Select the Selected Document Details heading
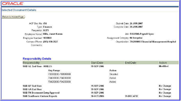The width and height of the screenshot is (182, 101). point(19,10)
